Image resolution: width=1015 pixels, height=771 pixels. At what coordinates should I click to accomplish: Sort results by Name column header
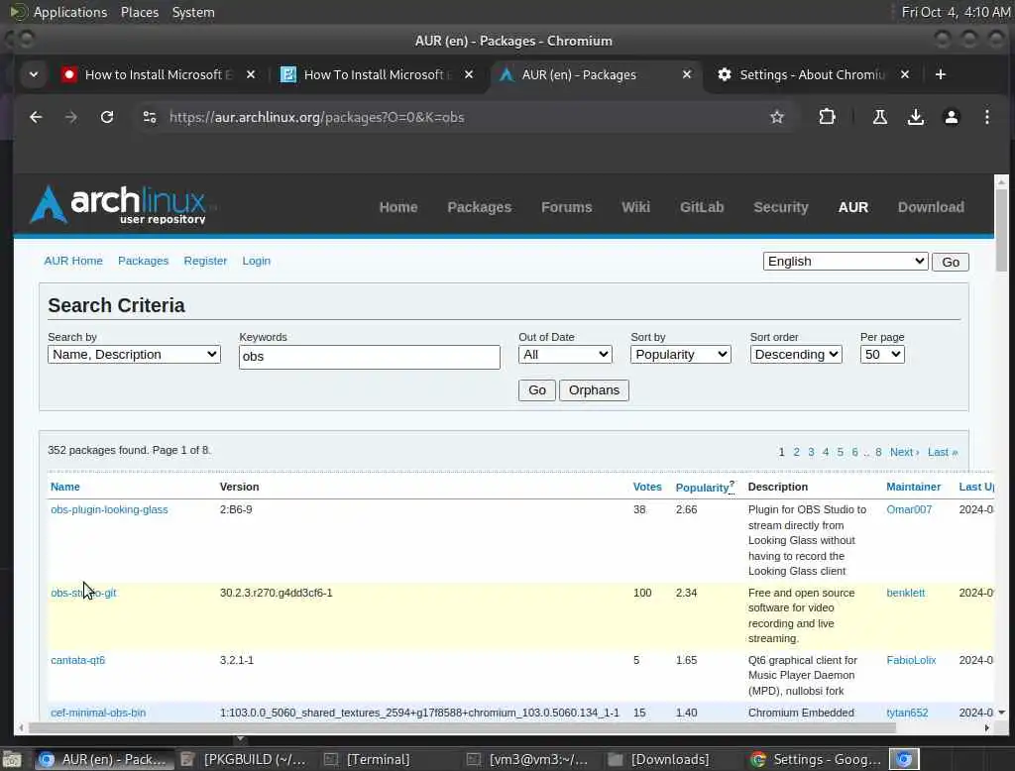pos(65,487)
